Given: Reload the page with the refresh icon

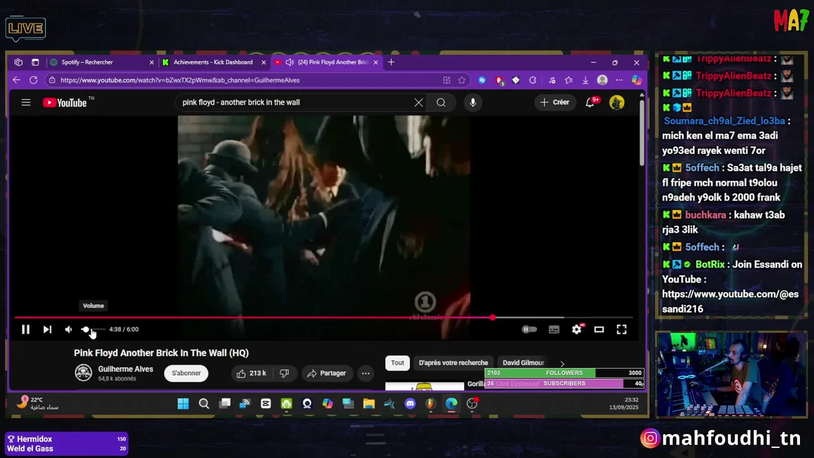Looking at the screenshot, I should (x=33, y=80).
